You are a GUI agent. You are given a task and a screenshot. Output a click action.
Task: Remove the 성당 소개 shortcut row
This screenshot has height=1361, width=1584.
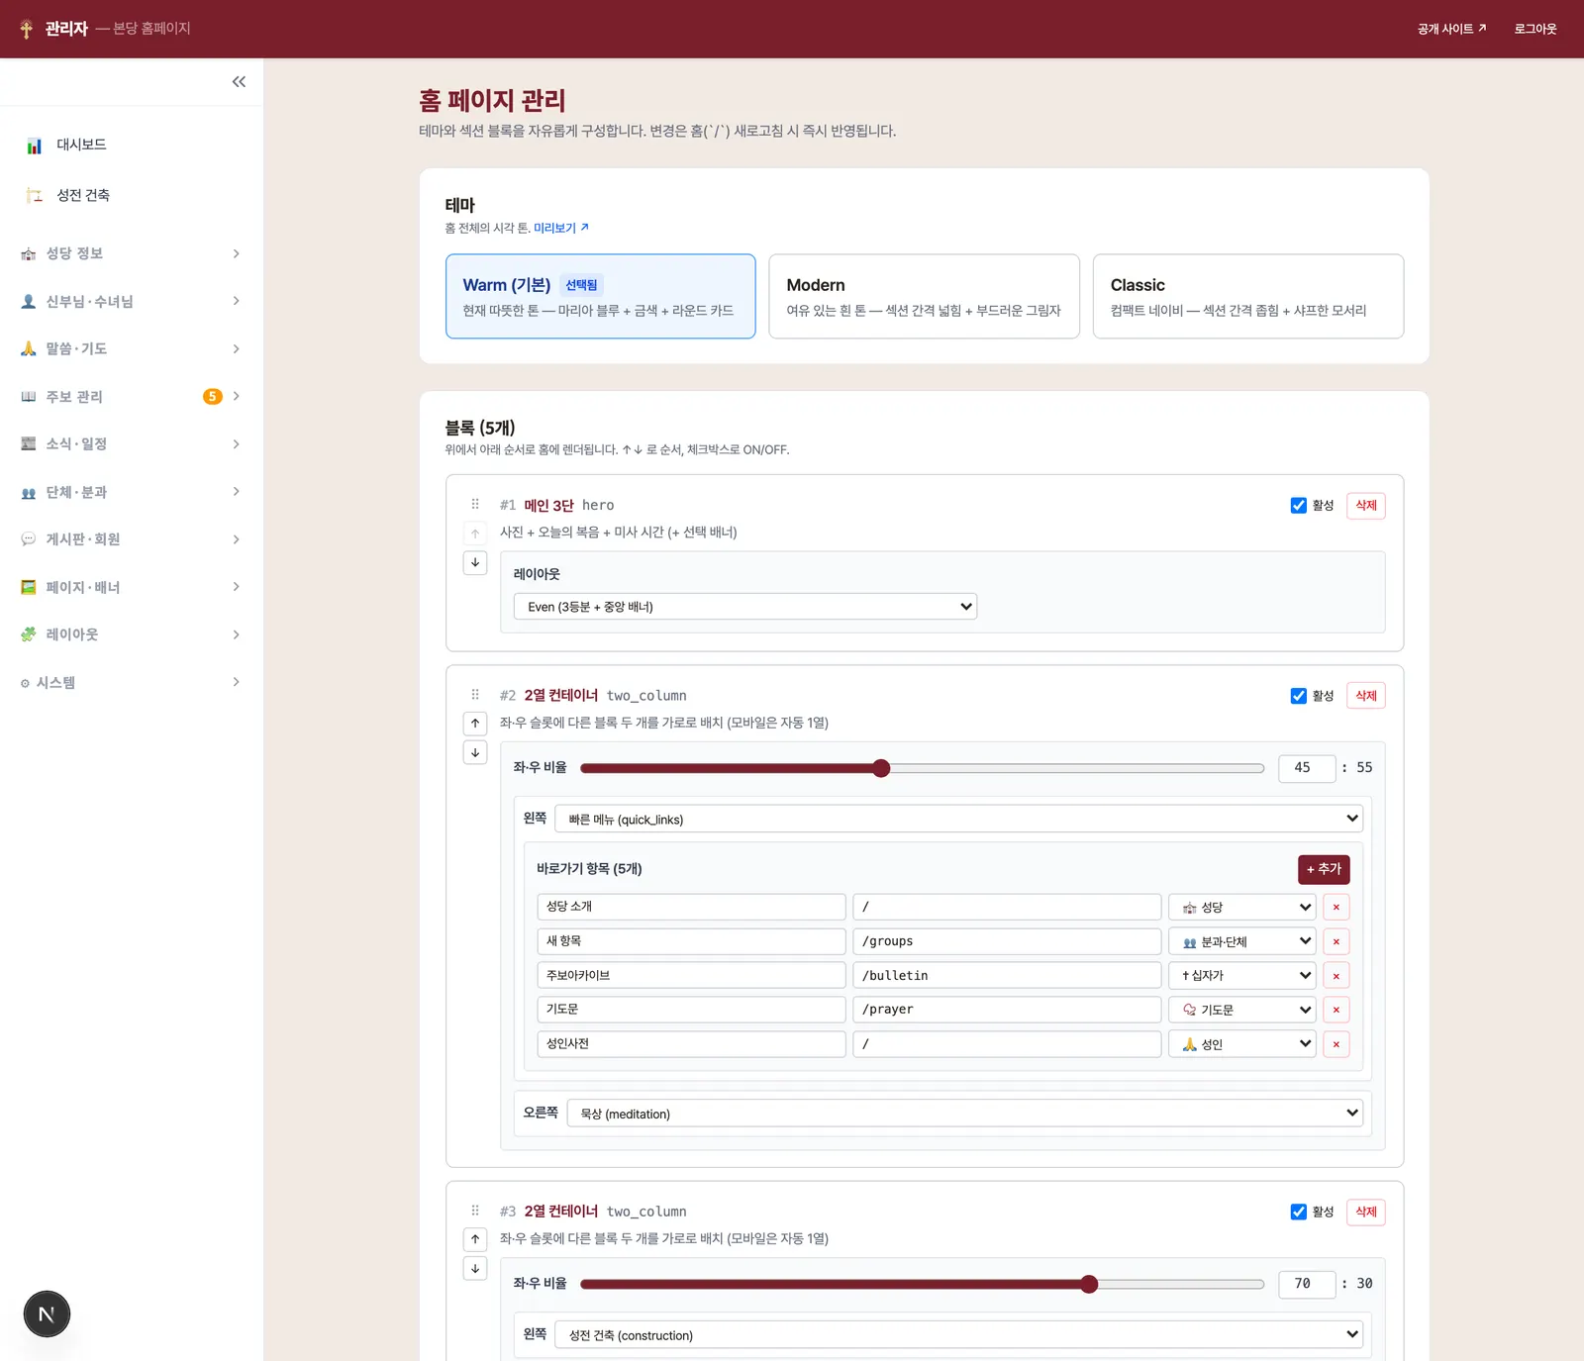pos(1336,907)
